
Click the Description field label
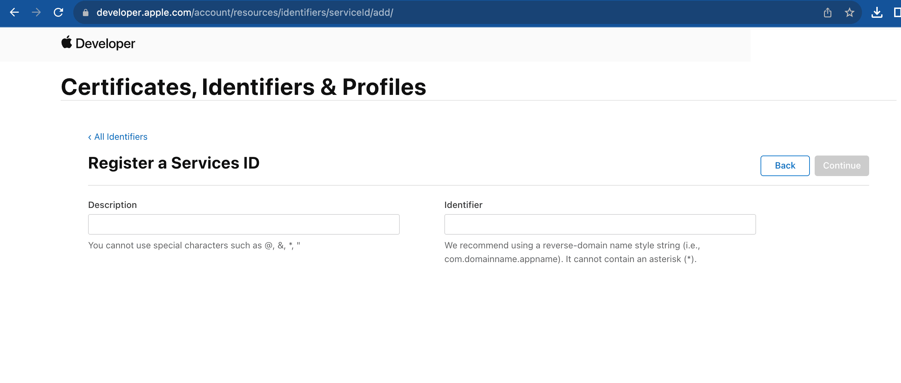tap(112, 205)
